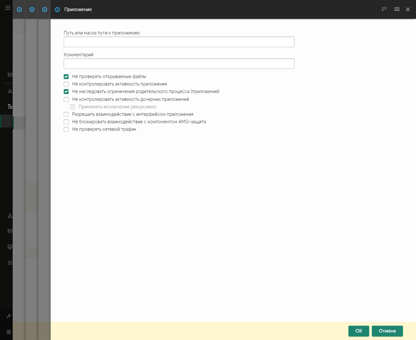Check 'Не проверять сетевой трафик'
Viewport: 416px width, 340px height.
pos(66,129)
